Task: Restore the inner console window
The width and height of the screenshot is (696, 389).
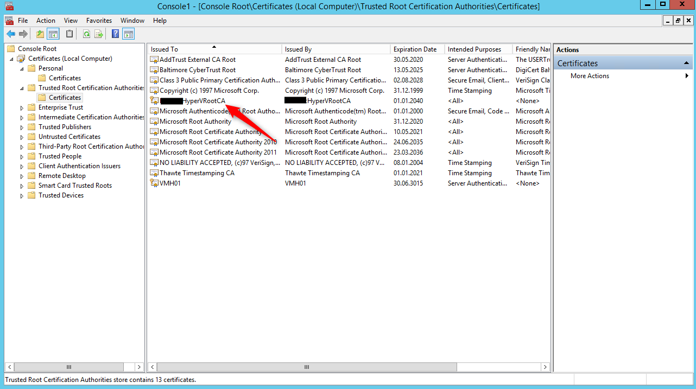Action: coord(678,21)
